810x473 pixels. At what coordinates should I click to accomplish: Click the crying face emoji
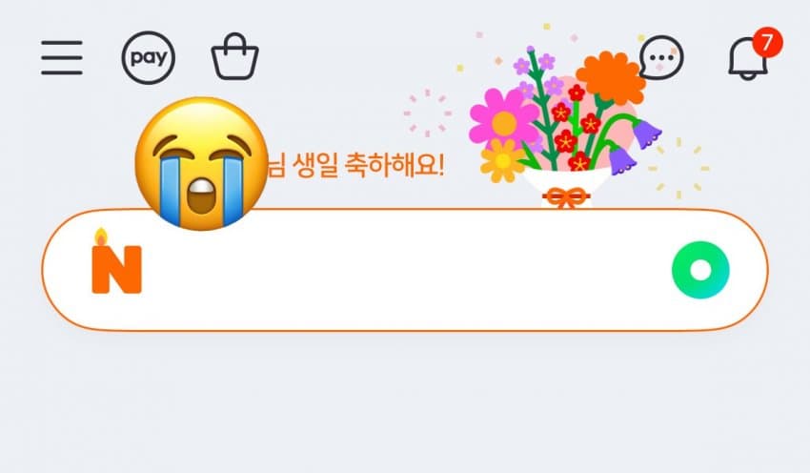201,163
